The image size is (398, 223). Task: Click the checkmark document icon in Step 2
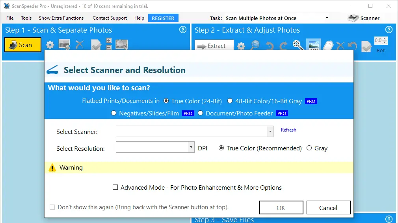tap(366, 46)
